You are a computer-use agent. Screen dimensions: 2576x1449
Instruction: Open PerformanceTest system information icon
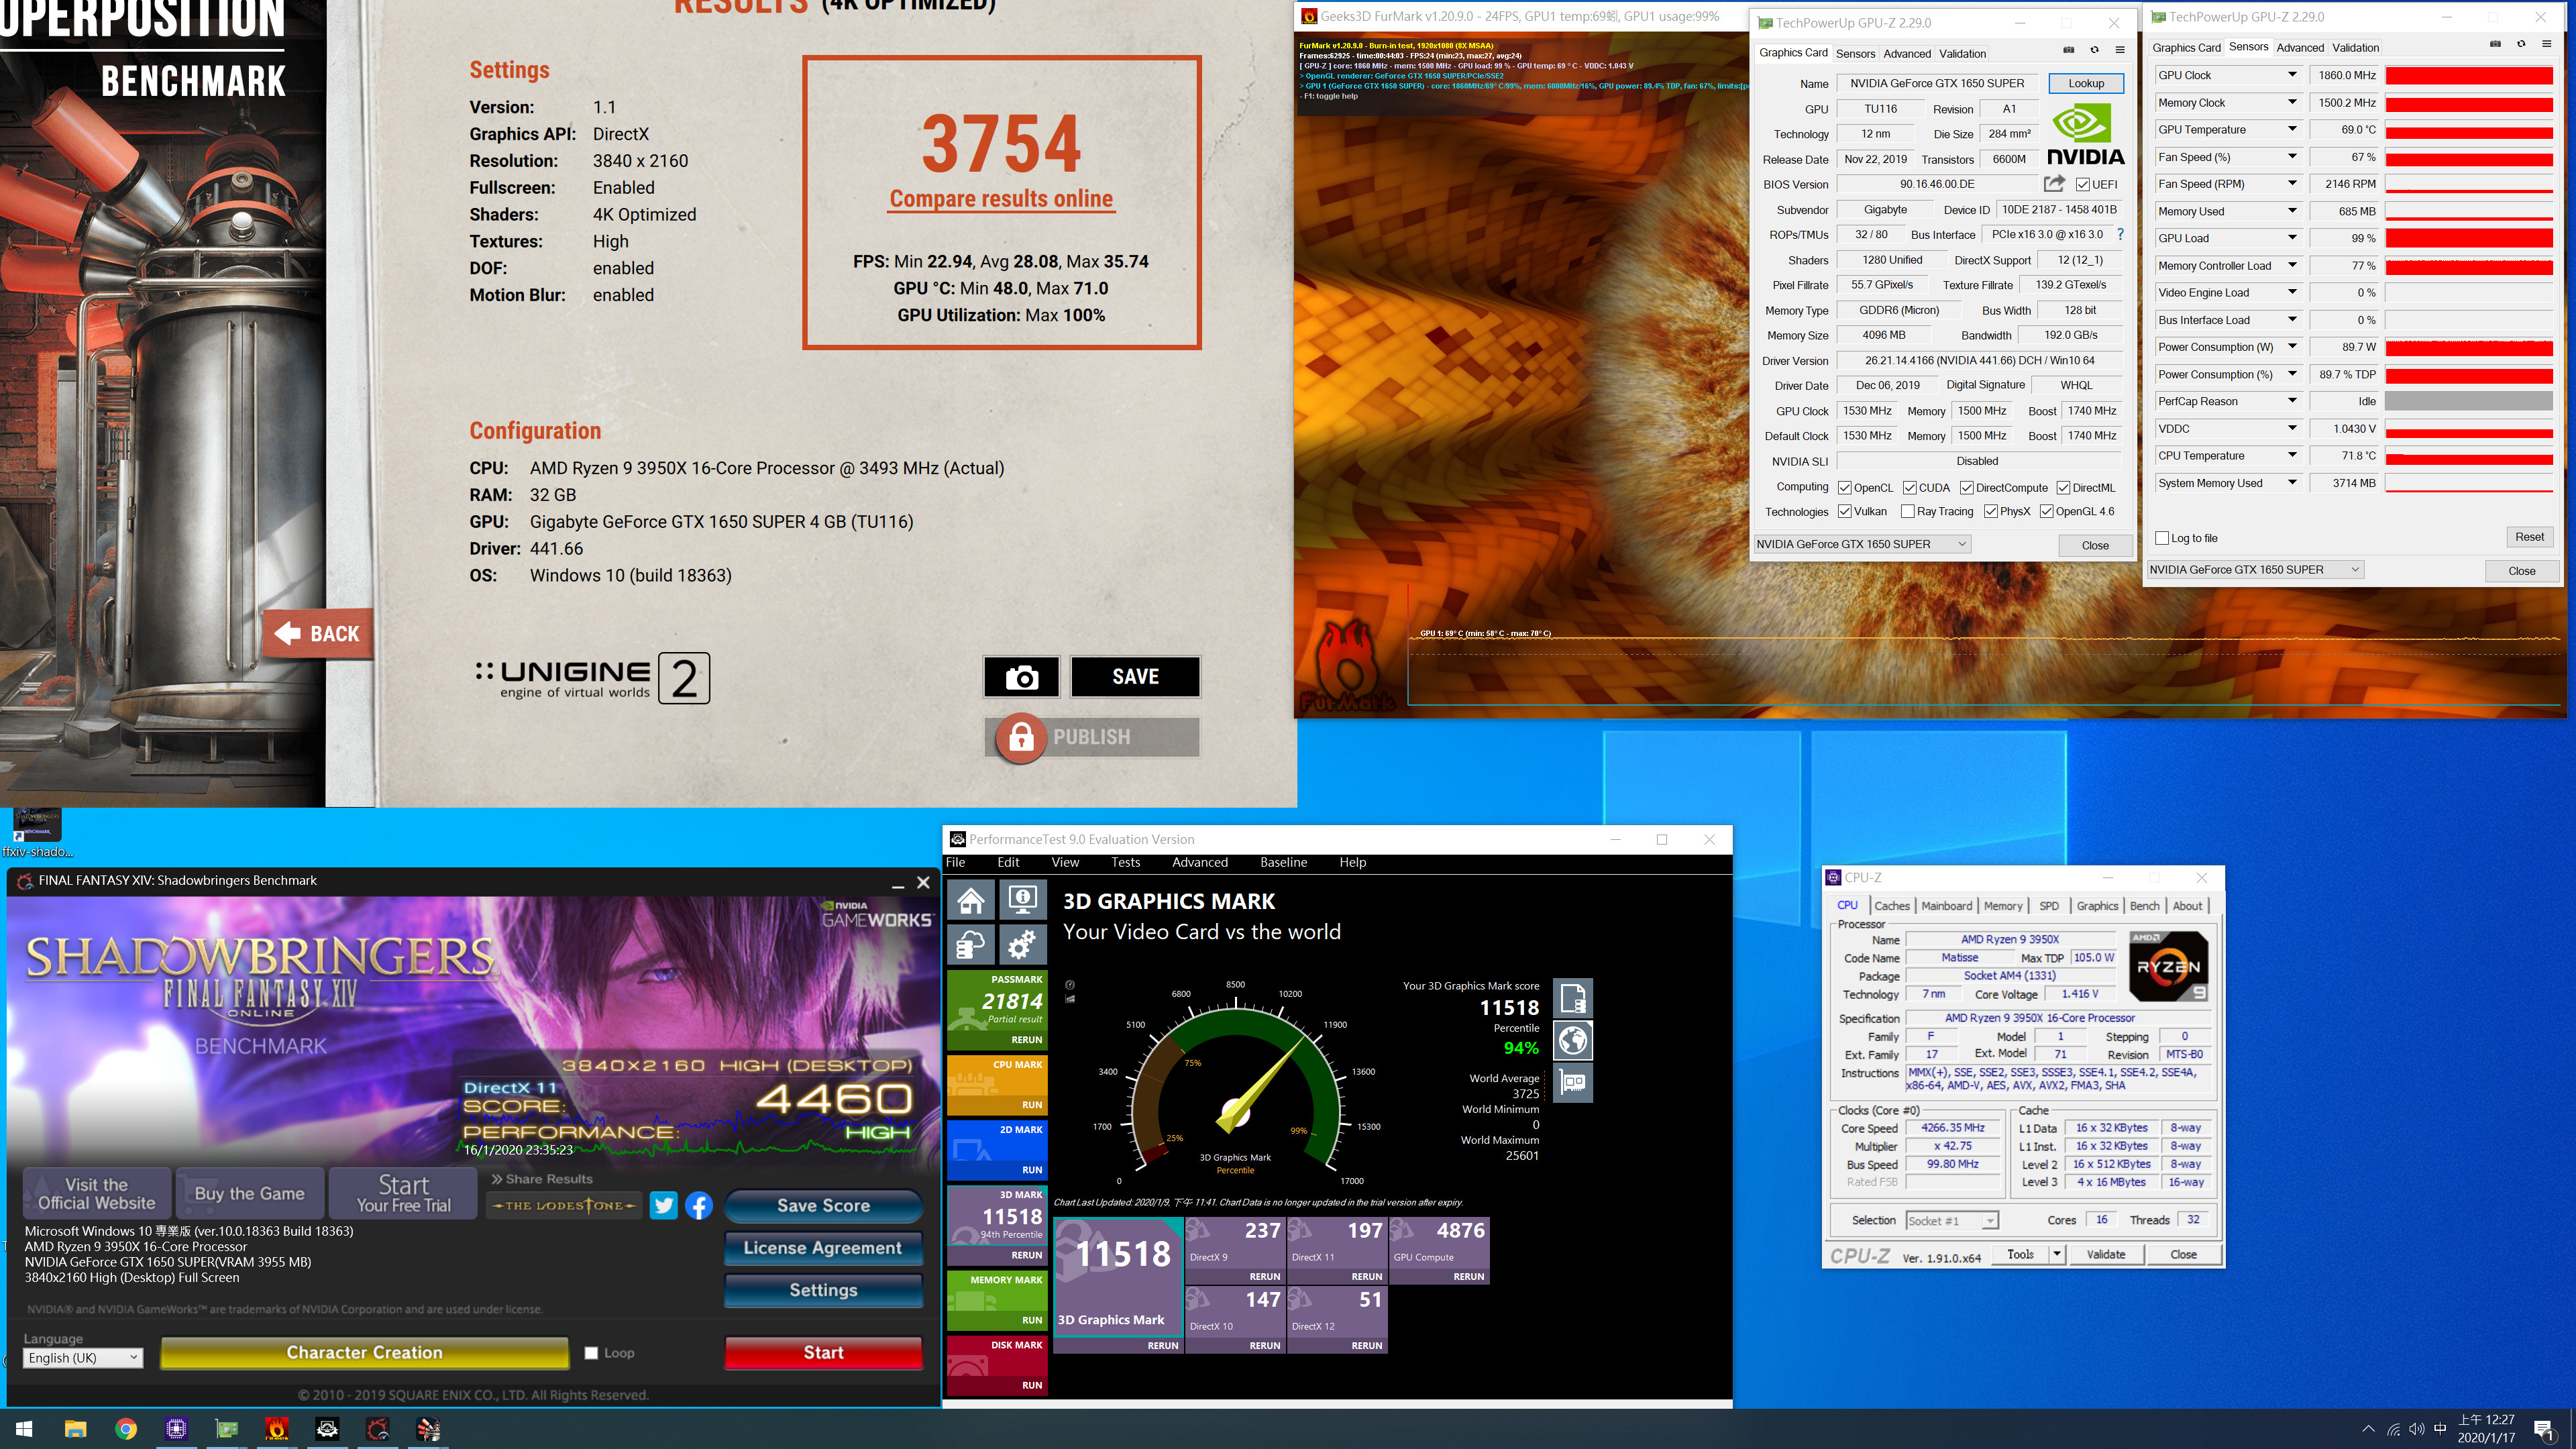1022,900
